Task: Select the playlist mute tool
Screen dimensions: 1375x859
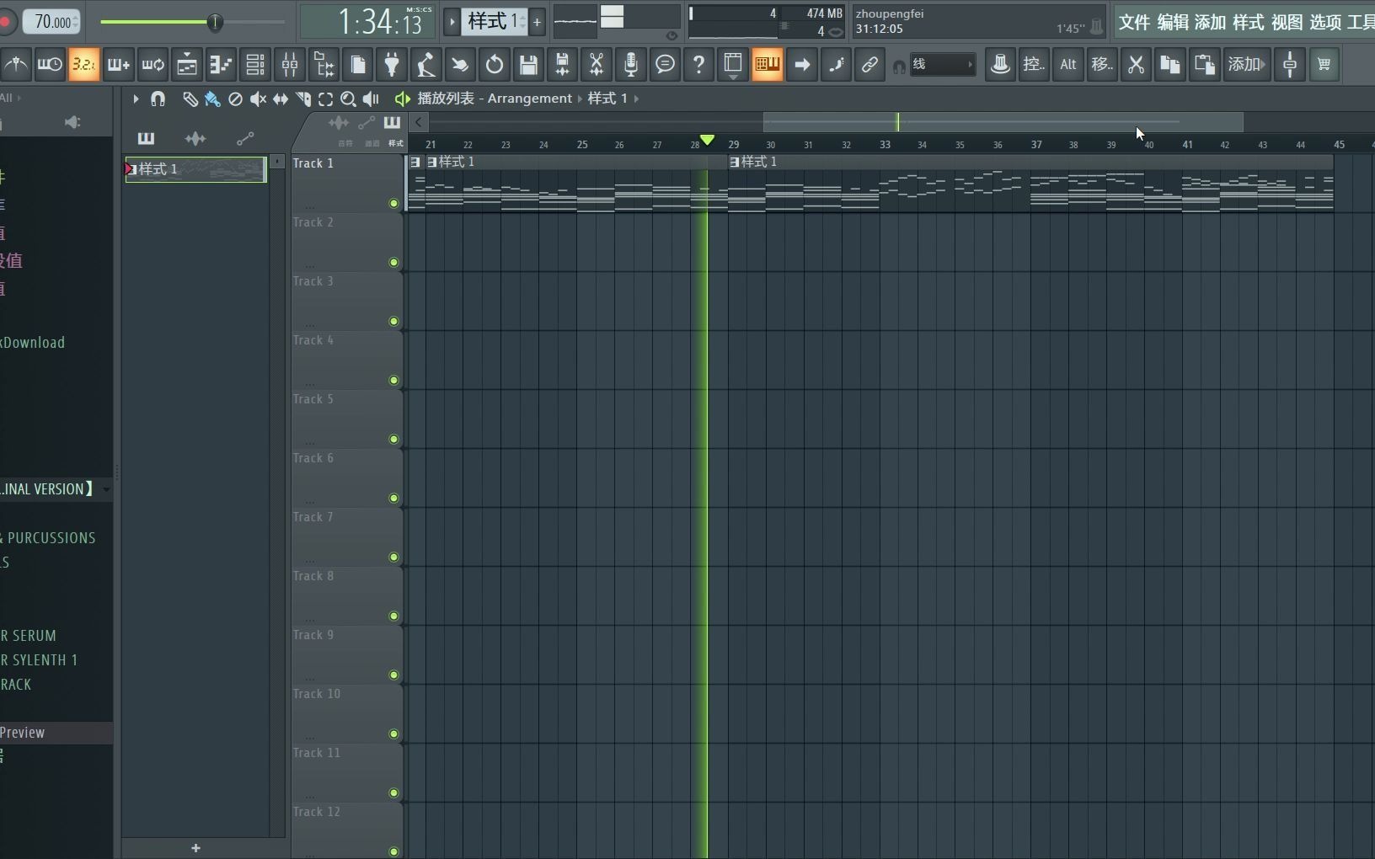Action: click(x=258, y=99)
